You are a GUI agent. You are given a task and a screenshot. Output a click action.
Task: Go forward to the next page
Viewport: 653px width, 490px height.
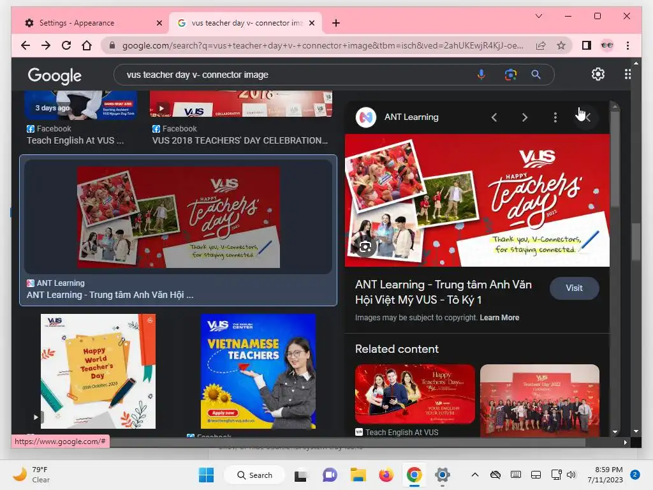[x=46, y=45]
